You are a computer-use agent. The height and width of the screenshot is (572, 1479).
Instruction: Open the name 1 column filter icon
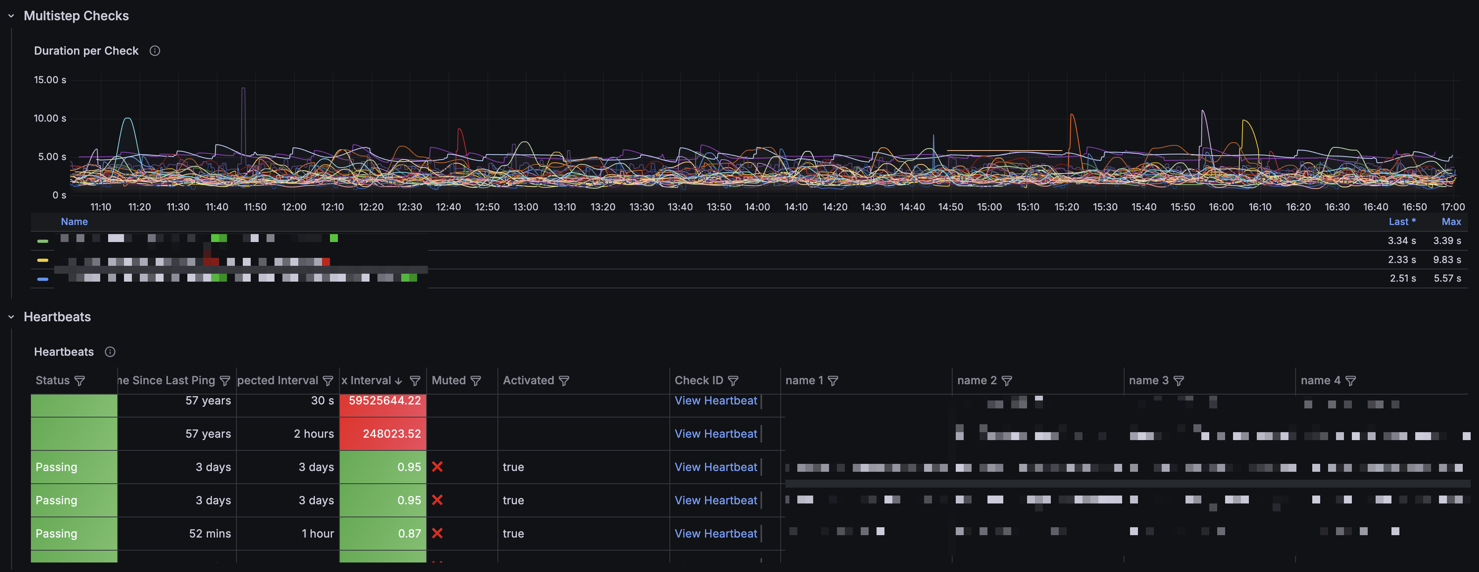[x=833, y=381]
